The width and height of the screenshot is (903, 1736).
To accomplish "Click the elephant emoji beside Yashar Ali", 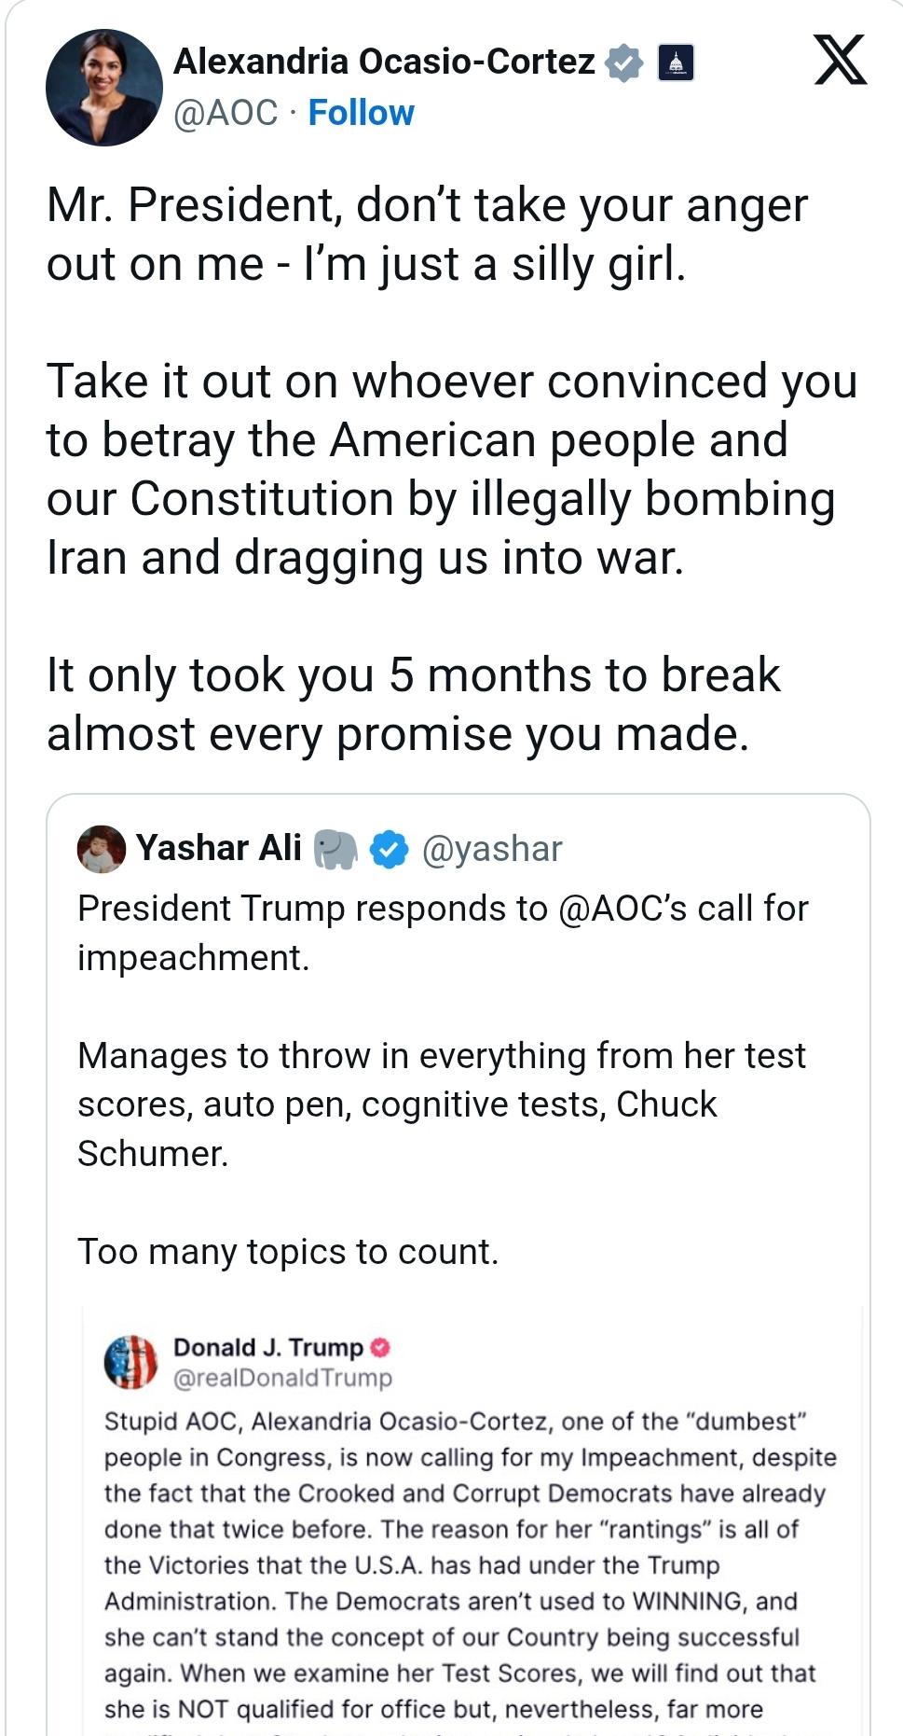I will 335,849.
